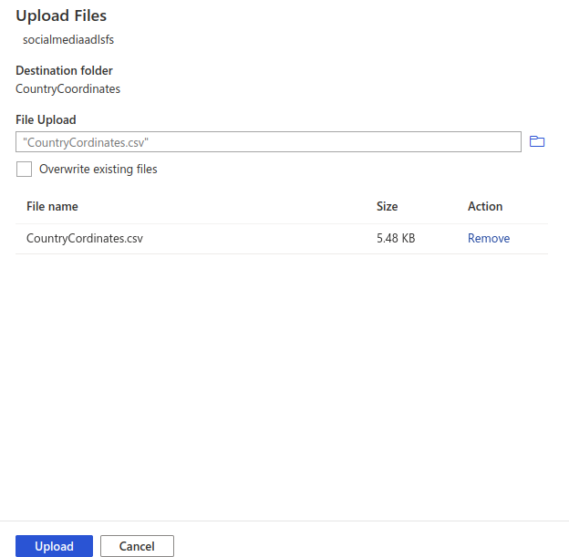Click the File Upload section label
569x557 pixels.
click(x=46, y=119)
